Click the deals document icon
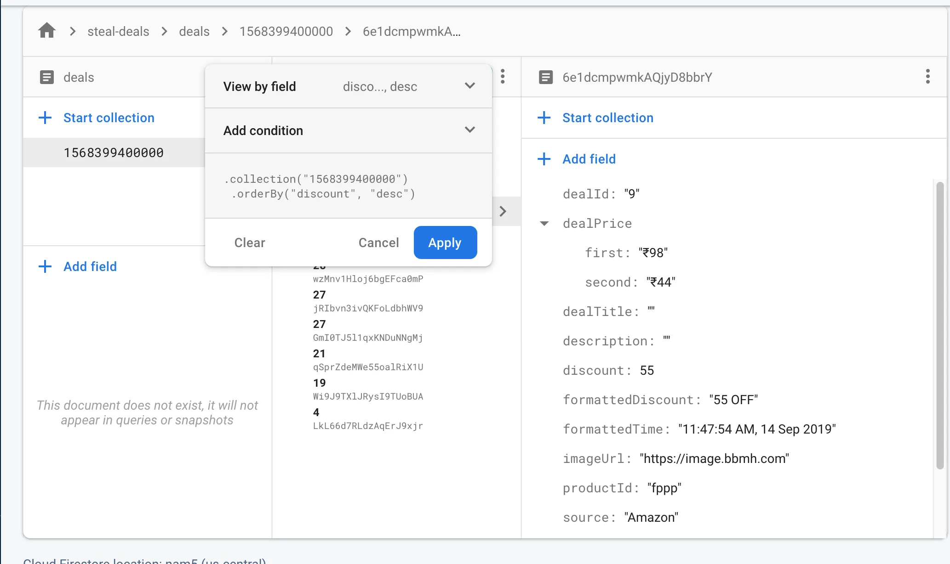This screenshot has height=564, width=950. pos(47,77)
